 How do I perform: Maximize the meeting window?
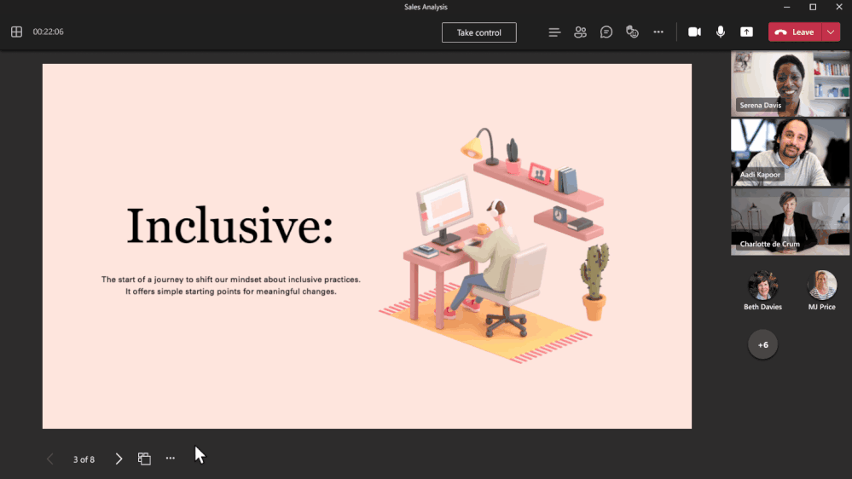tap(813, 7)
